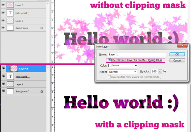Close the New Layer dialog with X
Screen dimensions: 191x132
click(x=182, y=46)
